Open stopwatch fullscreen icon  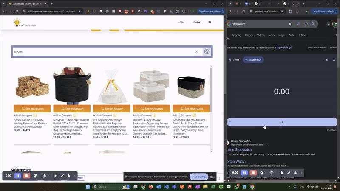point(334,60)
